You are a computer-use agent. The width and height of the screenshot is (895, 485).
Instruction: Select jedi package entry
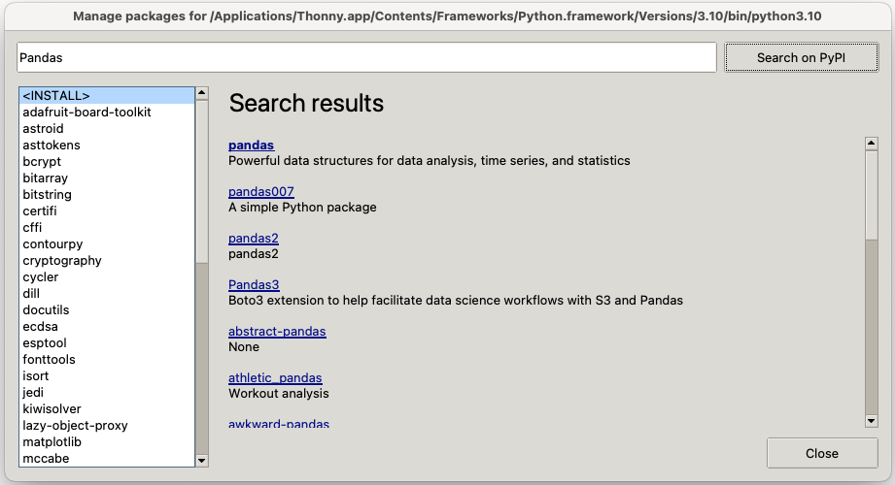point(107,393)
